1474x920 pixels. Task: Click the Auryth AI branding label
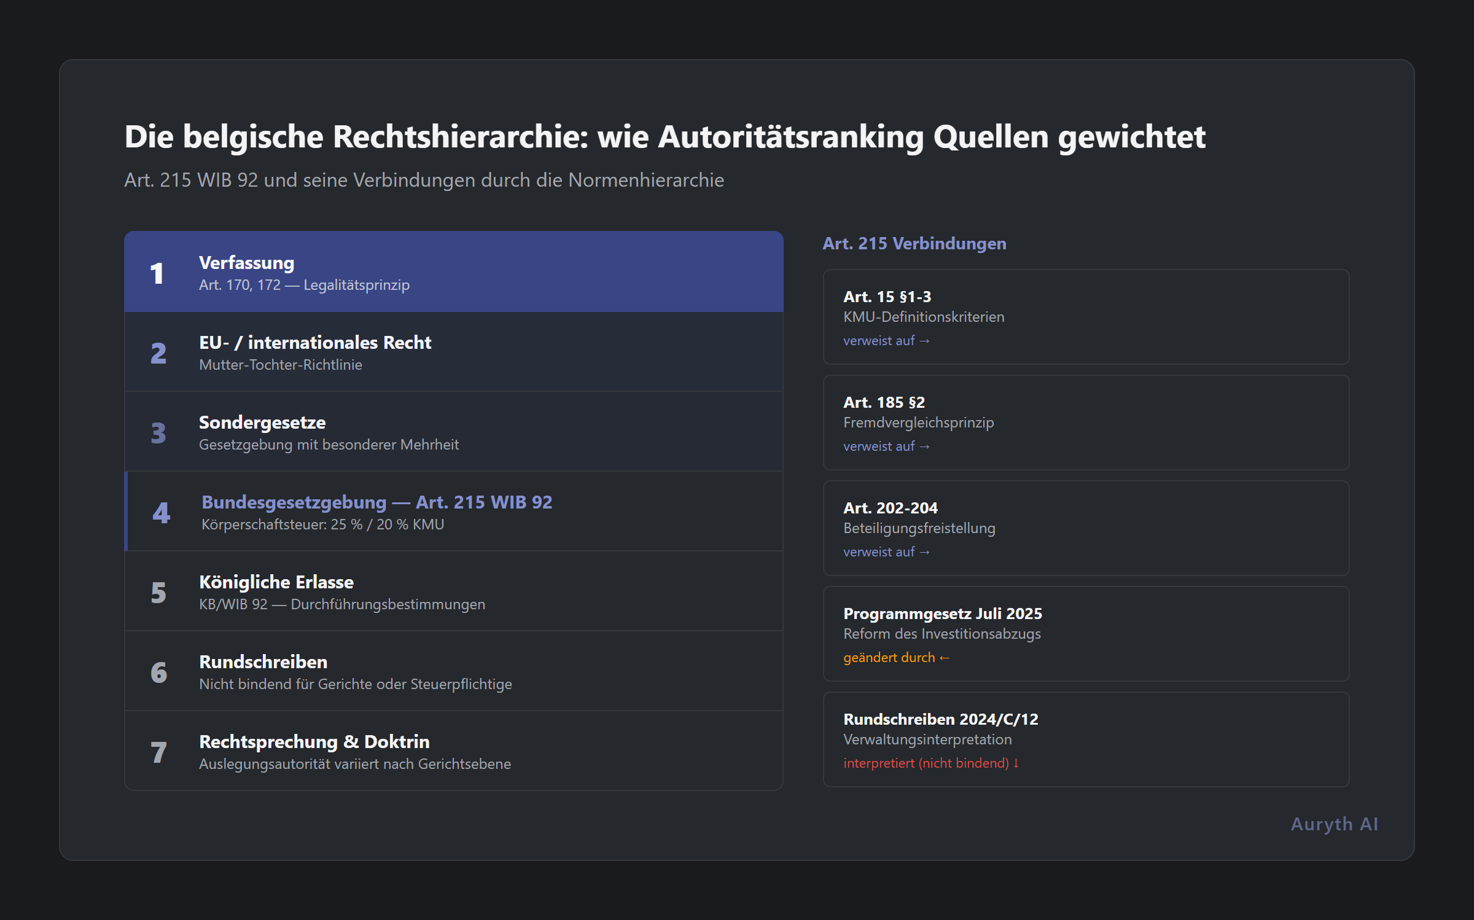[x=1333, y=824]
